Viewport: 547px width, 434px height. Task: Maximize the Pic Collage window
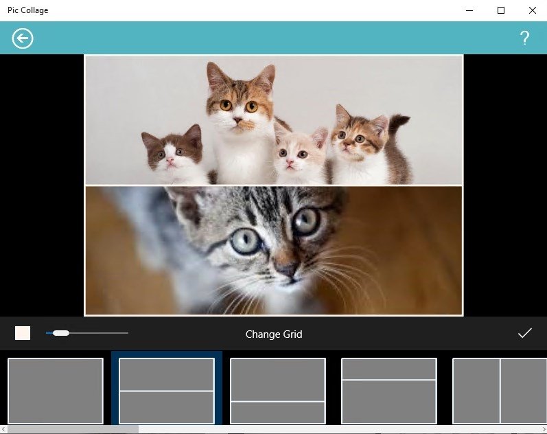click(x=501, y=10)
